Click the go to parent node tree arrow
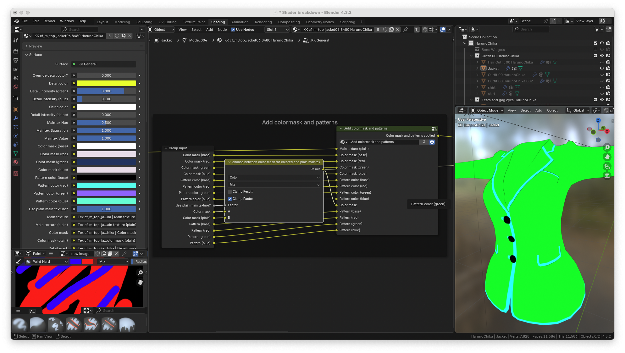Screen dimensions: 625x353 coord(417,30)
